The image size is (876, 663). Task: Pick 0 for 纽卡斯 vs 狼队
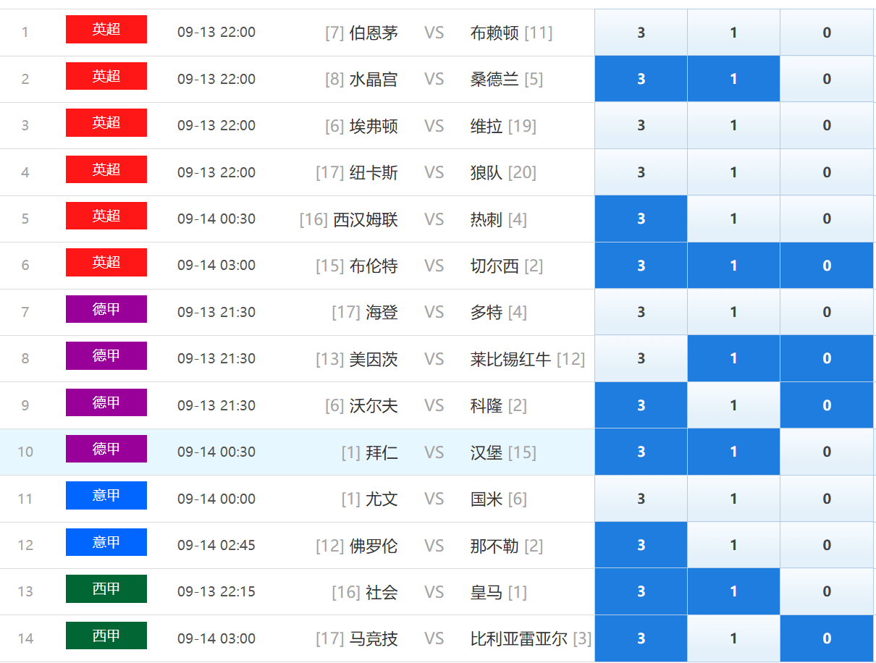[x=827, y=172]
